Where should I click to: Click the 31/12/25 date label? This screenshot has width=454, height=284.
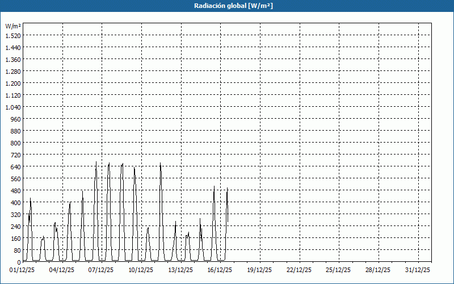coord(418,270)
